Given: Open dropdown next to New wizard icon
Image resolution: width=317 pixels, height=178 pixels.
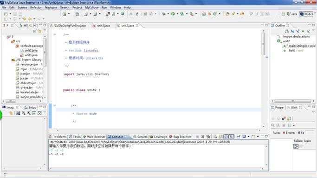Looking at the screenshot, I should pyautogui.click(x=10, y=14).
